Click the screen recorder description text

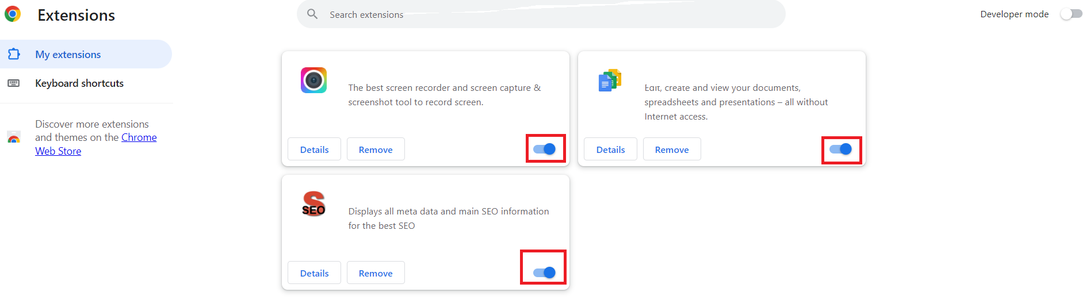coord(445,95)
